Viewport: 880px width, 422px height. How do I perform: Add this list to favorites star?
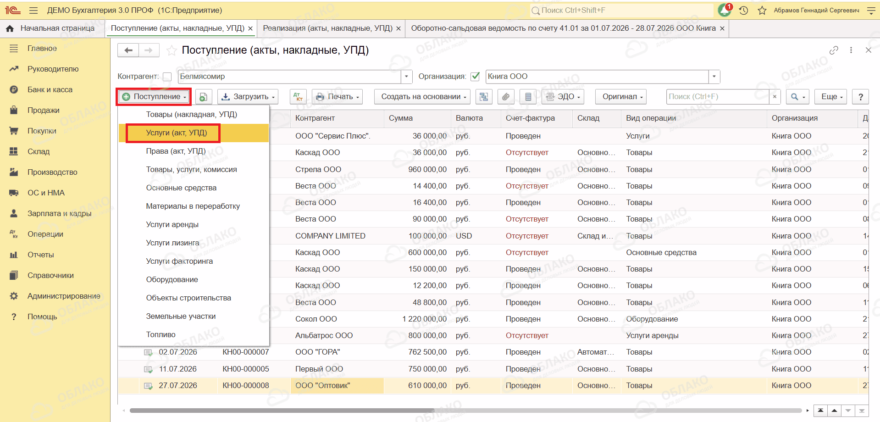coord(172,50)
